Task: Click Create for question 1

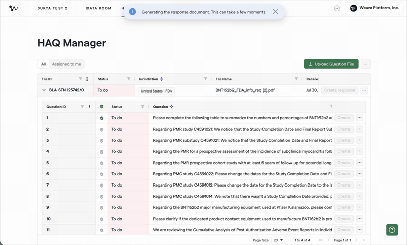Action: coord(344,118)
